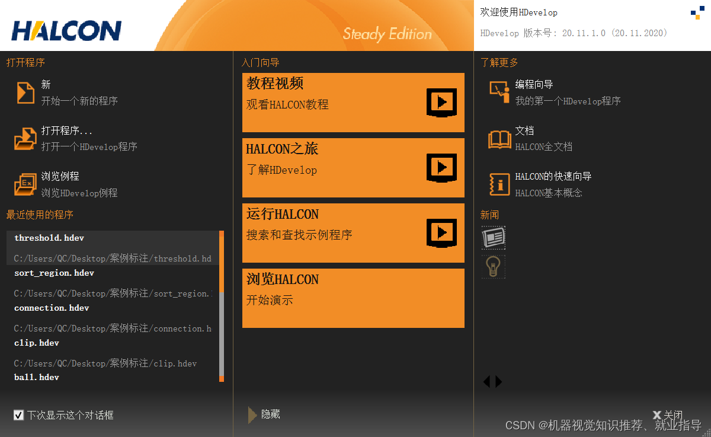Click the threshold.hdev file path line
The width and height of the screenshot is (711, 437).
coord(113,259)
